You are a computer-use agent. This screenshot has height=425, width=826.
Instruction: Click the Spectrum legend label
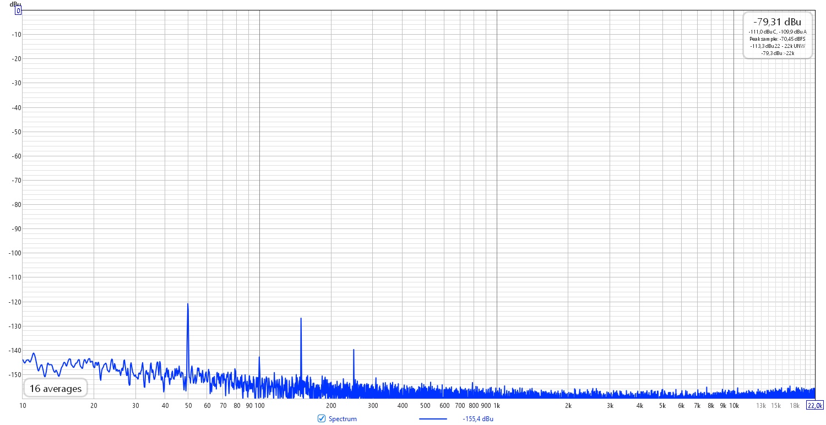coord(343,419)
